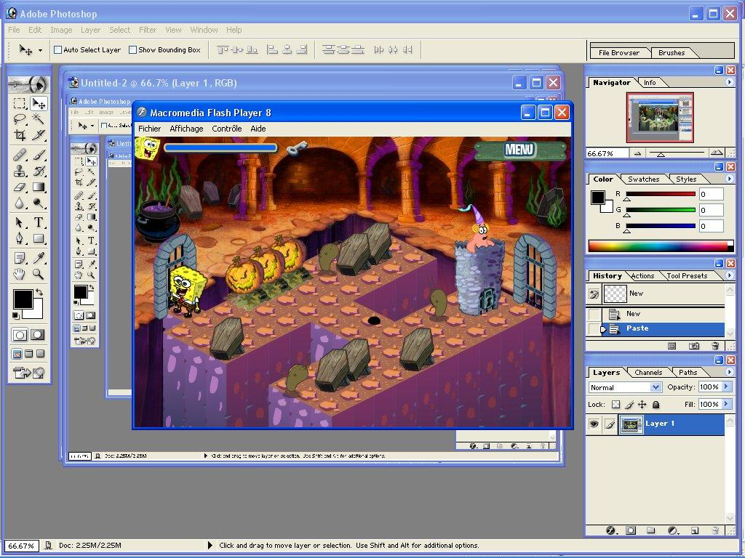Viewport: 745px width, 558px height.
Task: Open the Fill slider arrow
Action: click(x=726, y=404)
